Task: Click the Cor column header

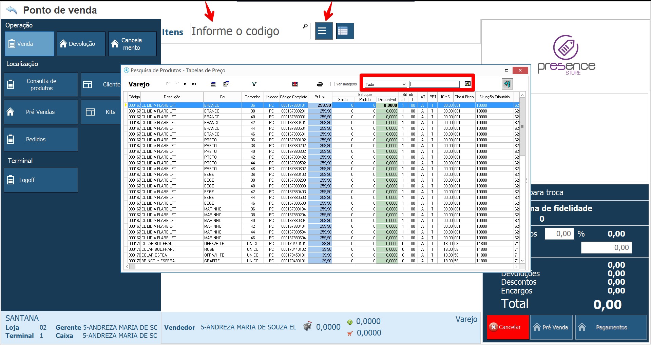Action: click(223, 97)
